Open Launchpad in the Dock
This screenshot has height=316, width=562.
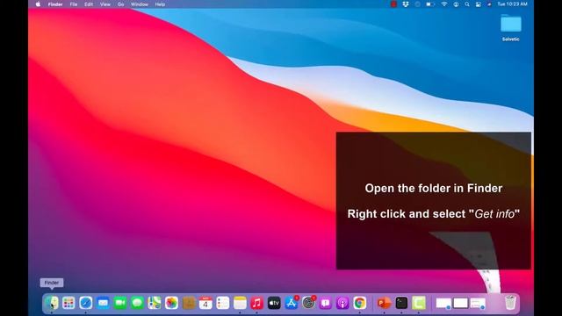click(68, 303)
